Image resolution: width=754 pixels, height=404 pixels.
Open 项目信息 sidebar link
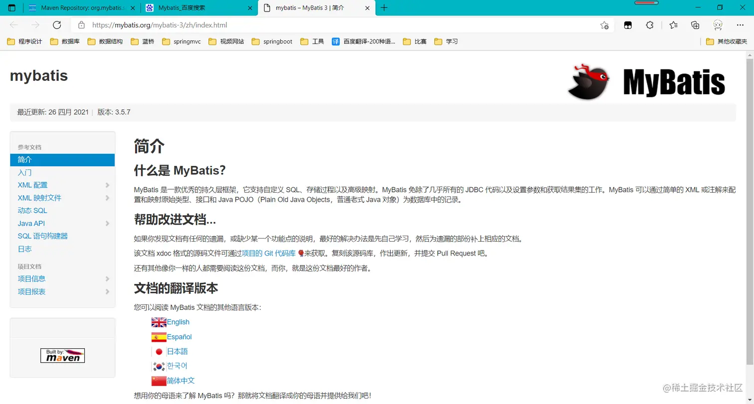[31, 279]
